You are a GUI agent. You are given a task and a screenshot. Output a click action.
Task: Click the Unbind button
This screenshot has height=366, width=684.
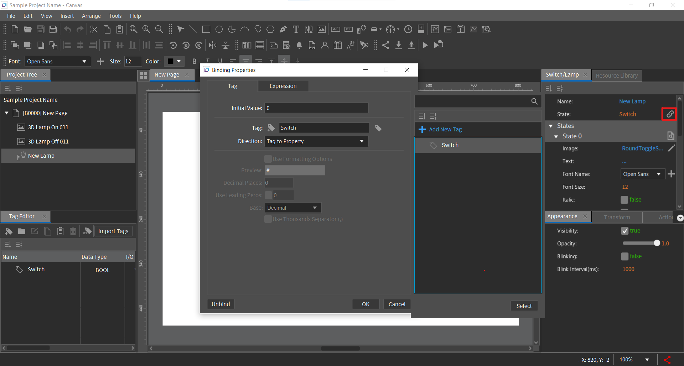click(x=221, y=304)
